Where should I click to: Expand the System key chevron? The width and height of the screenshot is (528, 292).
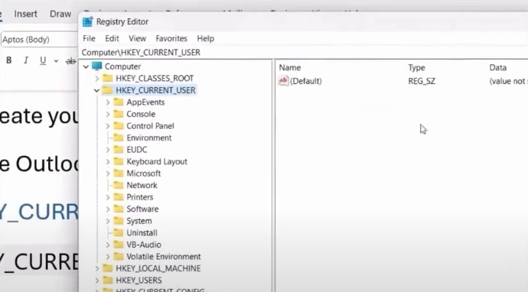[x=108, y=221]
